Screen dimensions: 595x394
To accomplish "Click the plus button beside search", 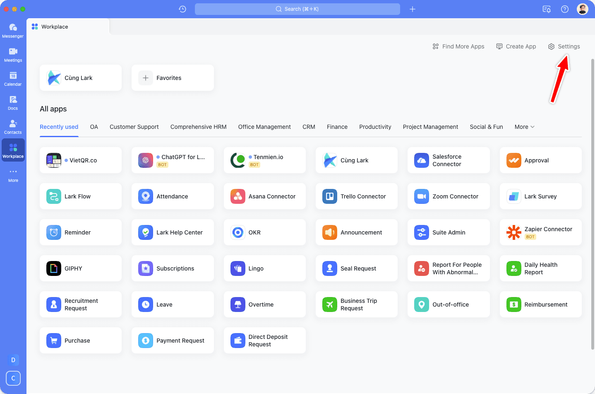I will pos(413,9).
